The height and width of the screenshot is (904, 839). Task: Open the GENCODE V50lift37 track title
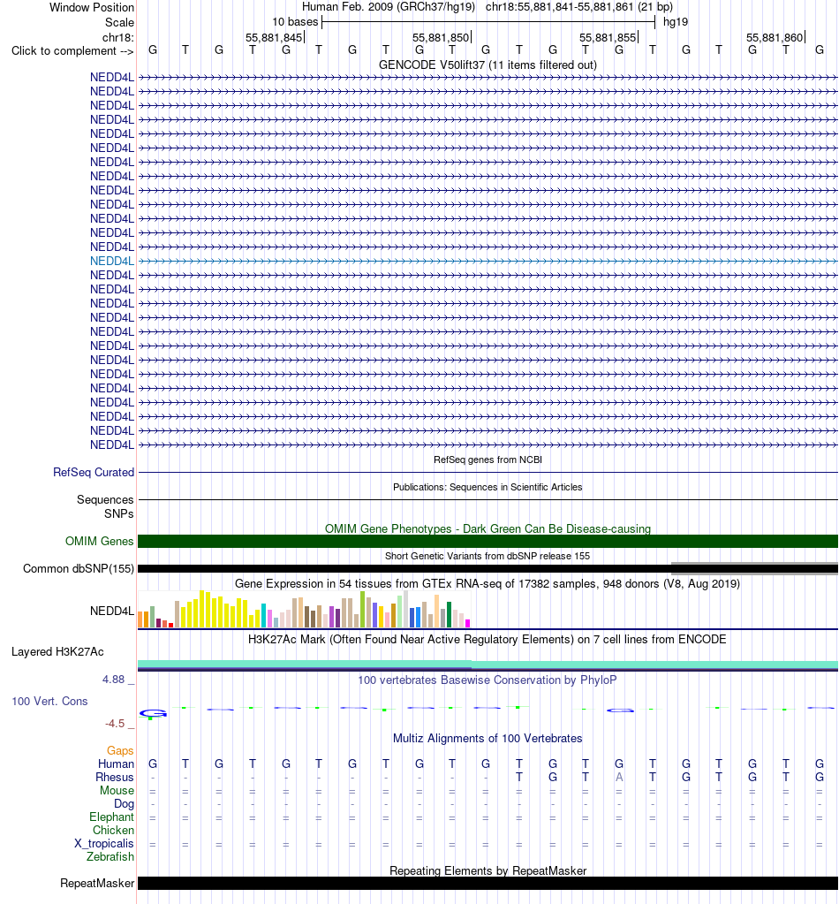click(488, 65)
